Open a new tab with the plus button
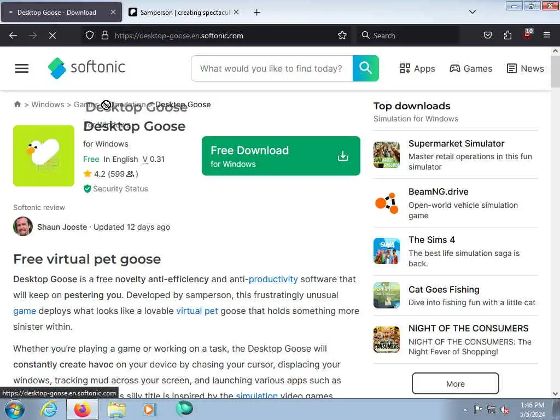560x420 pixels. [x=257, y=13]
